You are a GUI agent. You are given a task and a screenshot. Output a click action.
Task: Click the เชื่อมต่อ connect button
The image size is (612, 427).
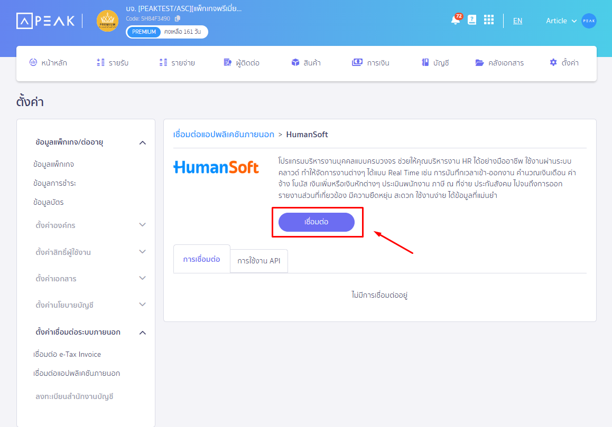(x=317, y=222)
